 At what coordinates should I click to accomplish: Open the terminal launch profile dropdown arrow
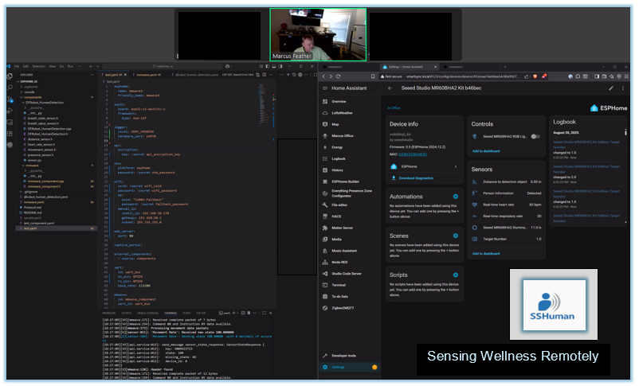pyautogui.click(x=239, y=313)
